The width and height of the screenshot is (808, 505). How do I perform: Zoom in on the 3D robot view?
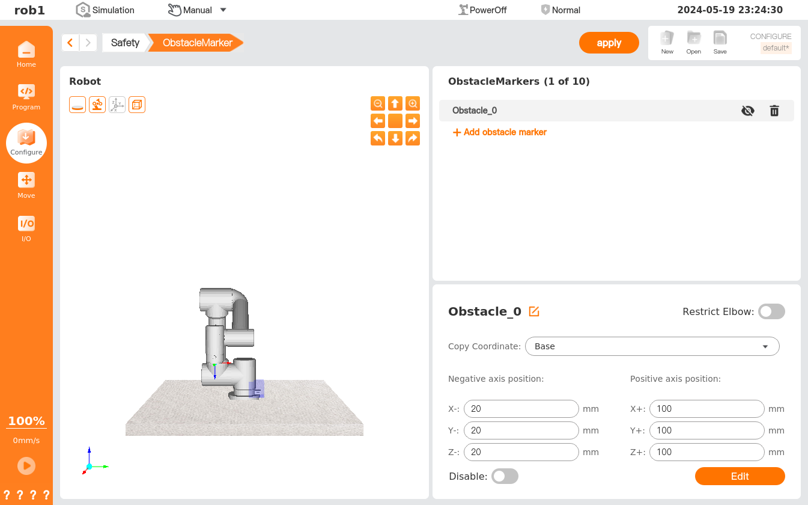(x=413, y=103)
